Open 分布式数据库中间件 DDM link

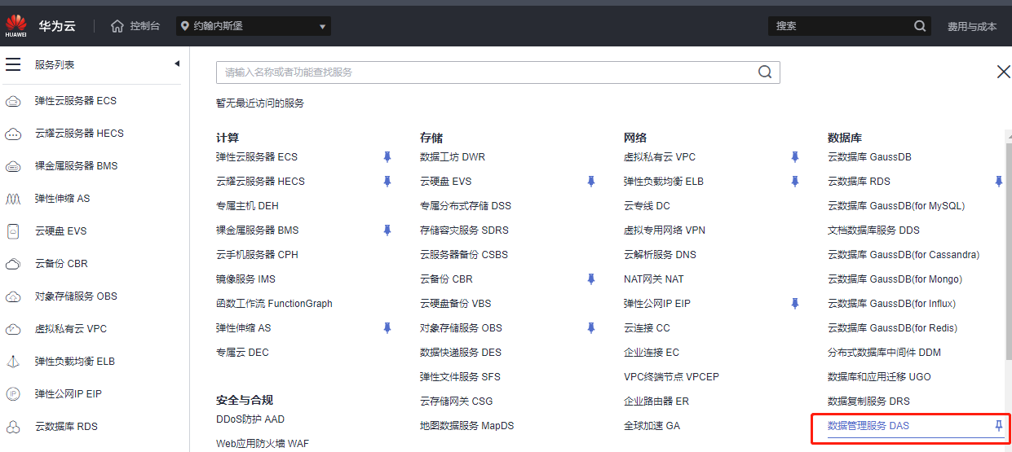(x=884, y=353)
